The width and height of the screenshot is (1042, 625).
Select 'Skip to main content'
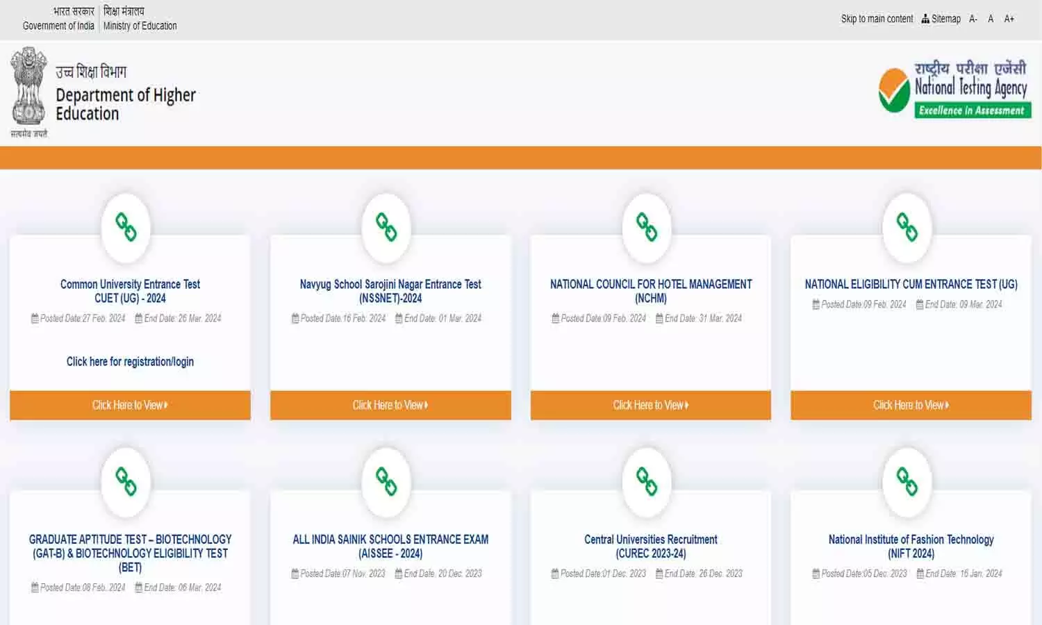pyautogui.click(x=877, y=19)
